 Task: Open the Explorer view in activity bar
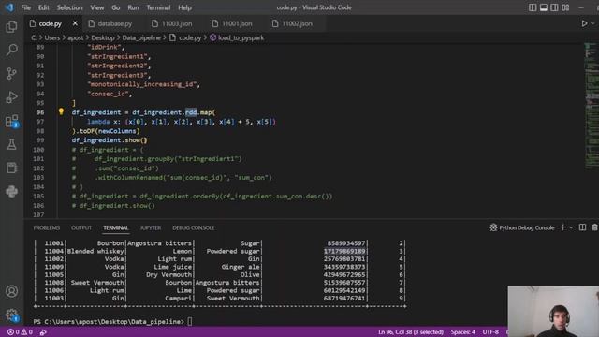click(11, 26)
